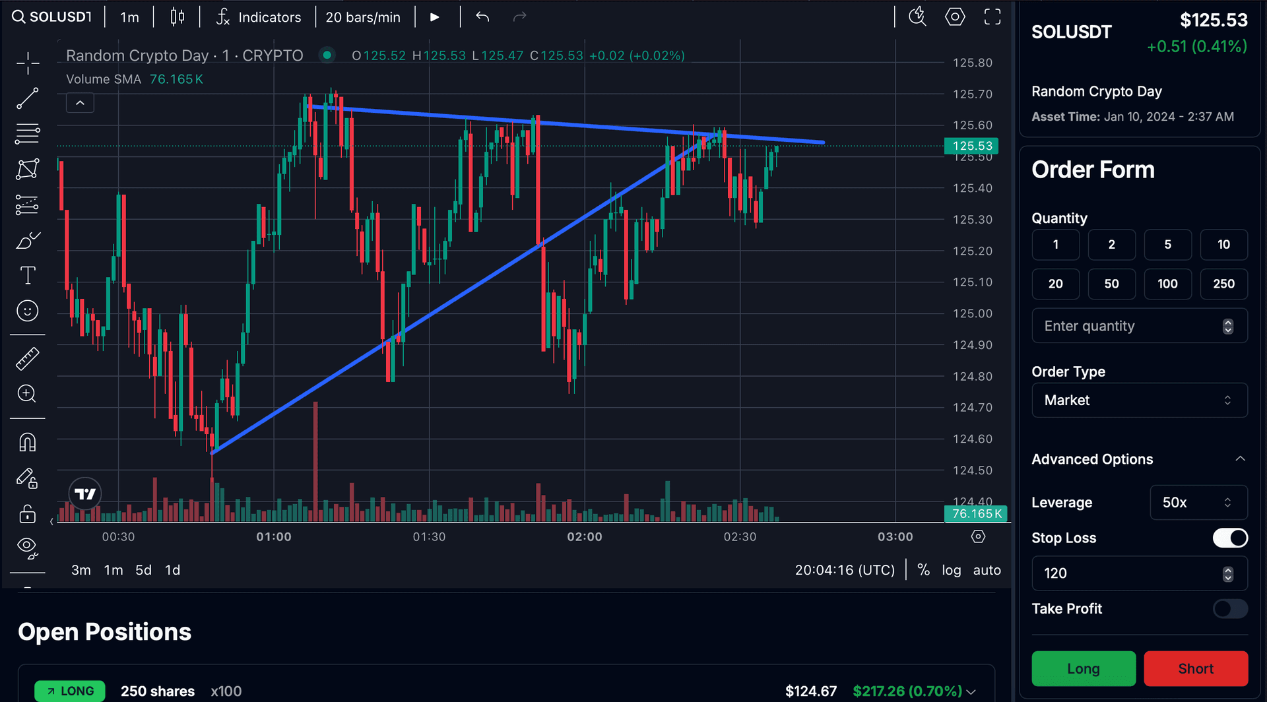Viewport: 1267px width, 702px height.
Task: Enter fullscreen chart mode
Action: 992,17
